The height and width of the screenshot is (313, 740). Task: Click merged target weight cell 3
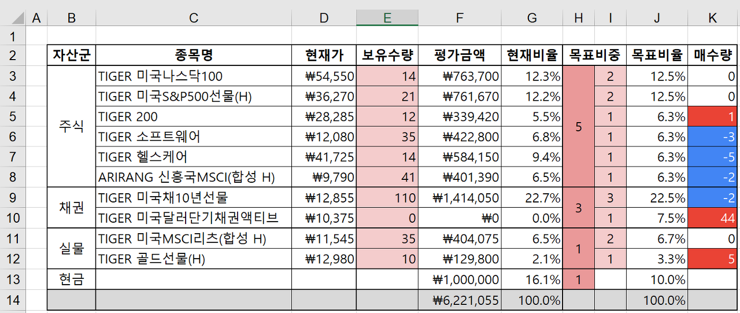579,208
